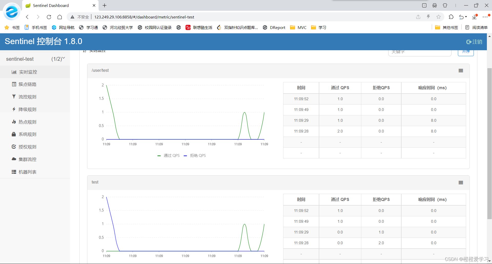The width and height of the screenshot is (492, 264).
Task: Open the browser three-dot menu
Action: click(485, 17)
